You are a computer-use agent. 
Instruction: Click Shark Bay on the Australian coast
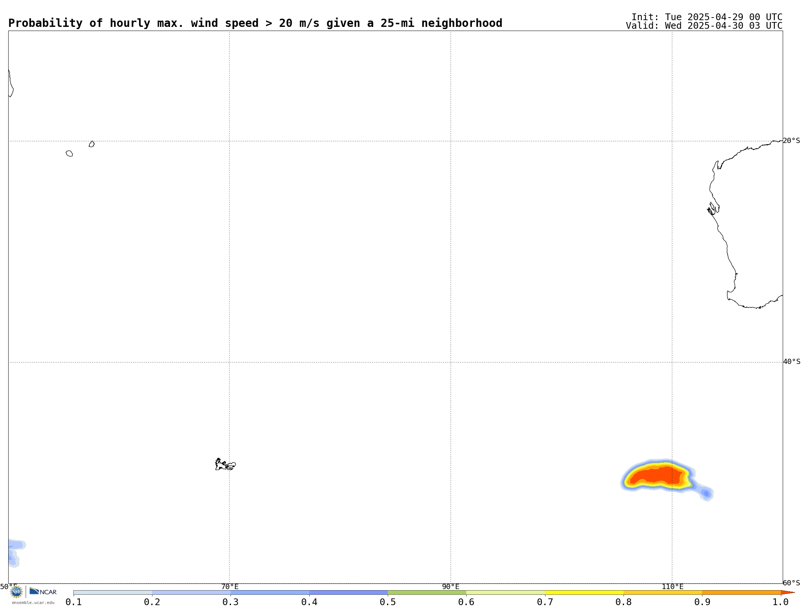point(713,209)
